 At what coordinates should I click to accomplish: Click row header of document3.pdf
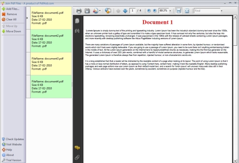coord(28,64)
